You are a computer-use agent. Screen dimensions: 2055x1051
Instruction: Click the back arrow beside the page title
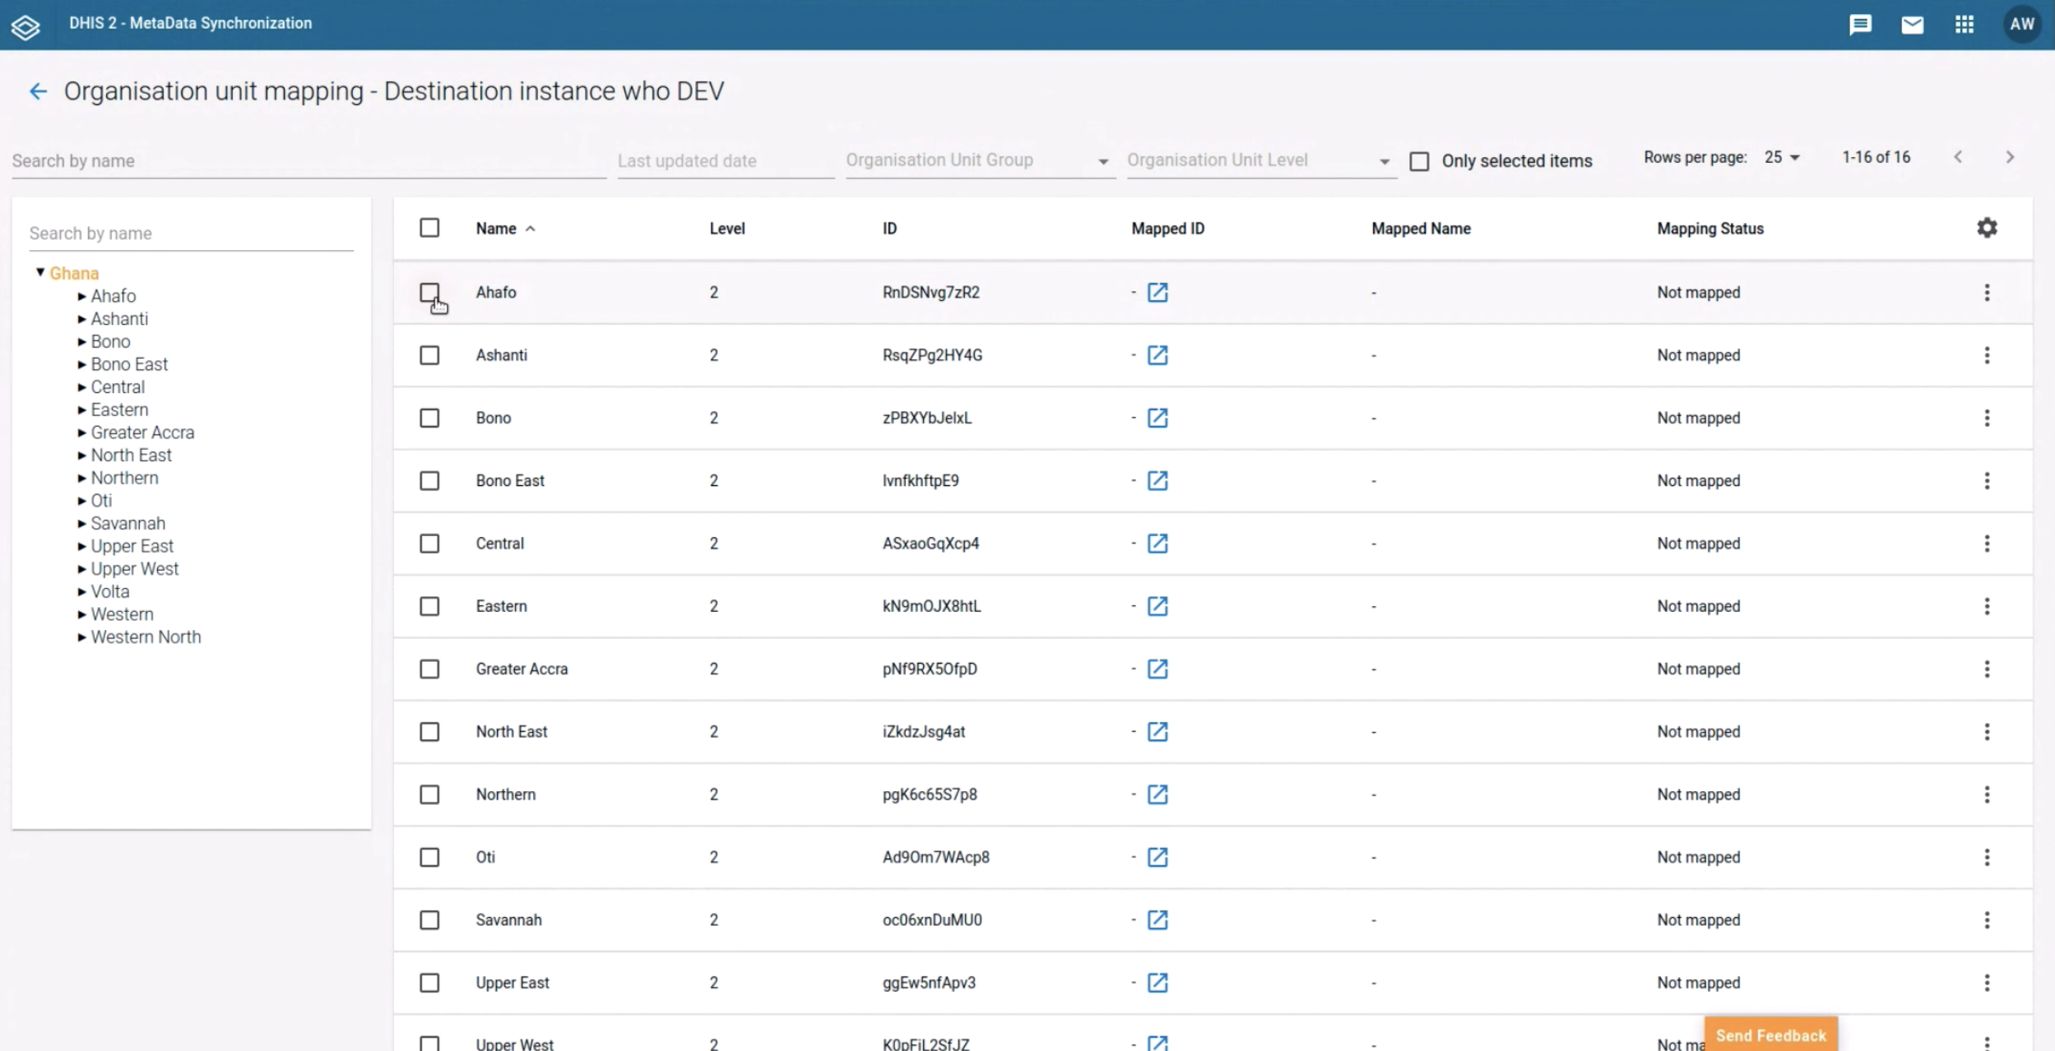pyautogui.click(x=38, y=90)
